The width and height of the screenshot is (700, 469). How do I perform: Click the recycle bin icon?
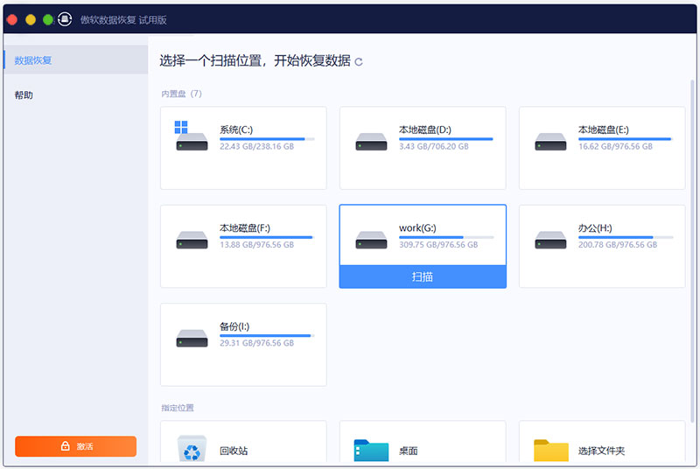click(x=192, y=449)
